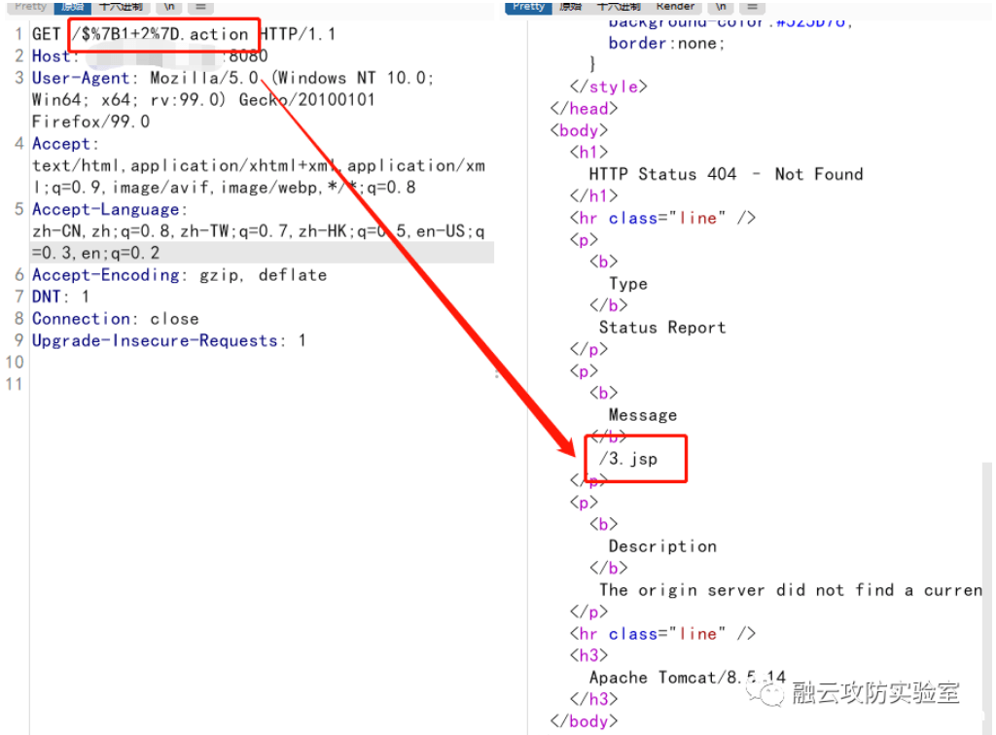Click the Firefox/99.0 user agent text
The height and width of the screenshot is (735, 996).
[x=90, y=122]
